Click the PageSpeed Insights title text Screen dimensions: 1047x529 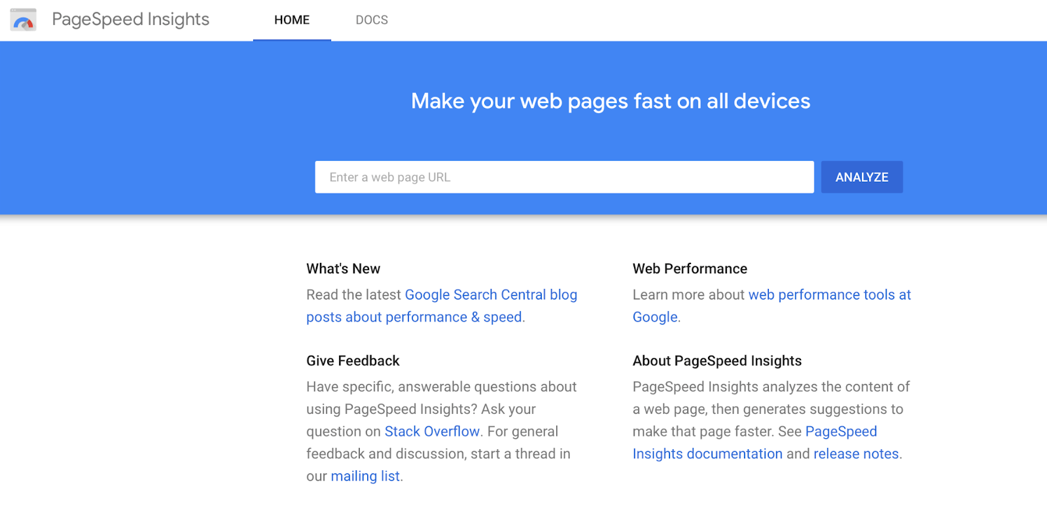(130, 20)
